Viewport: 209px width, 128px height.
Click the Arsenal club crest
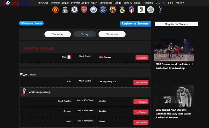tap(84, 10)
